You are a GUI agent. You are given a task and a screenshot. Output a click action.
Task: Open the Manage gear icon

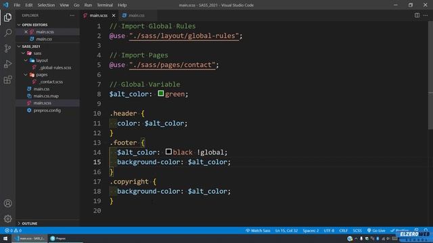point(7,219)
